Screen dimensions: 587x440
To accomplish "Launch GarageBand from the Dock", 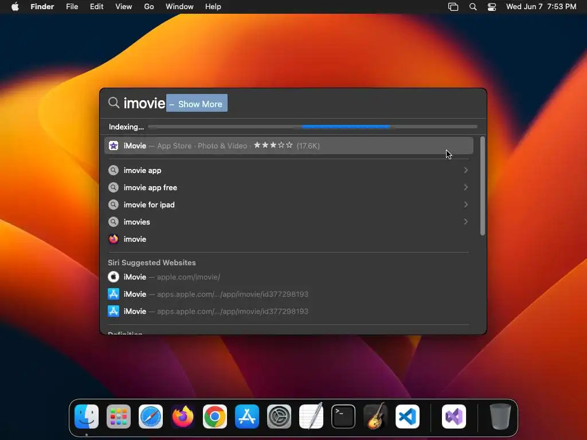I will click(375, 416).
